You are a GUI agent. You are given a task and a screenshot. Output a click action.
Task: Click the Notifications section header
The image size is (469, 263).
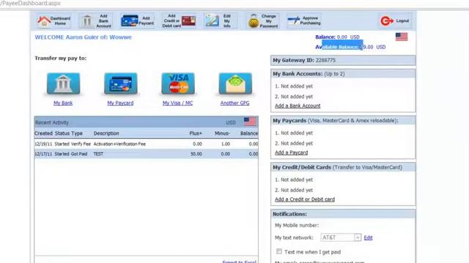pyautogui.click(x=343, y=214)
